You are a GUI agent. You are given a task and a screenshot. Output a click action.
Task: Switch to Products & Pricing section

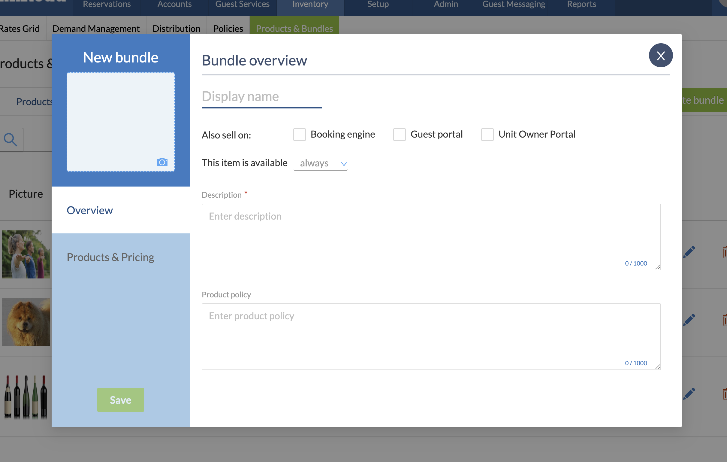110,257
